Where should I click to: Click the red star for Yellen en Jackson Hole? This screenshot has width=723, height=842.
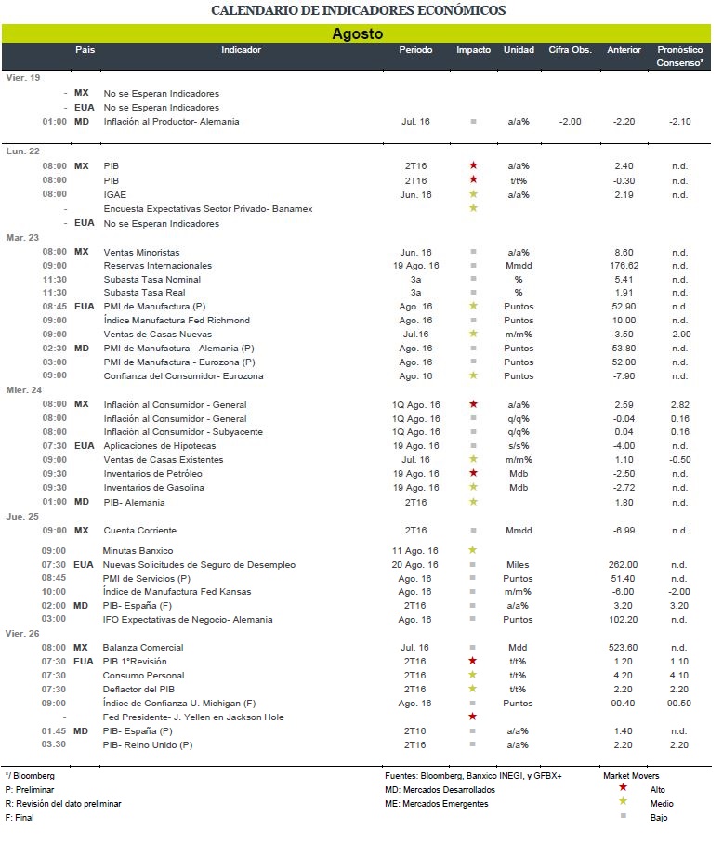[472, 717]
